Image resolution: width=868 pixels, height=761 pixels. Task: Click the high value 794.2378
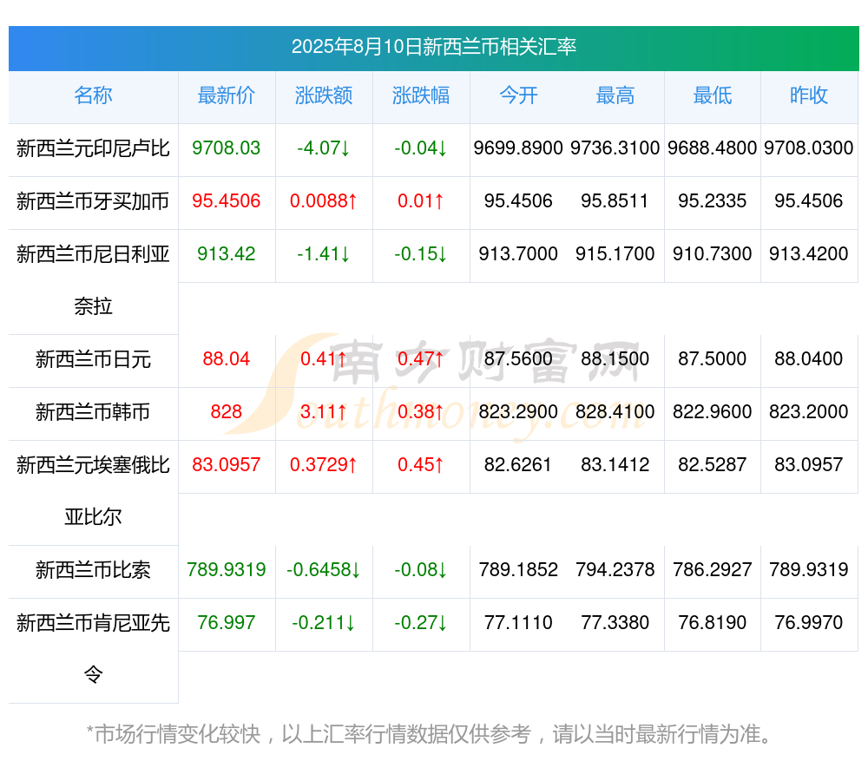(615, 570)
